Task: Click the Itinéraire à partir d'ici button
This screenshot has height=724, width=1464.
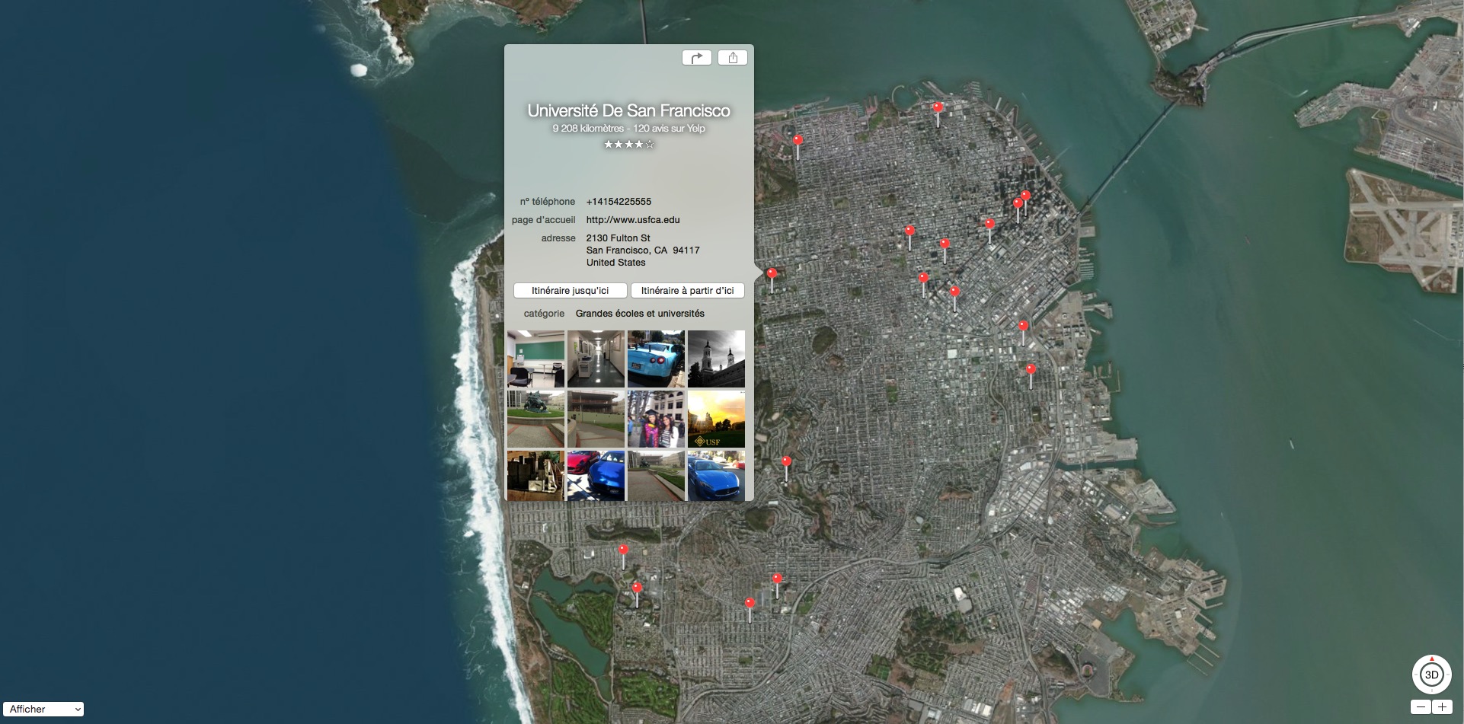Action: click(x=688, y=291)
